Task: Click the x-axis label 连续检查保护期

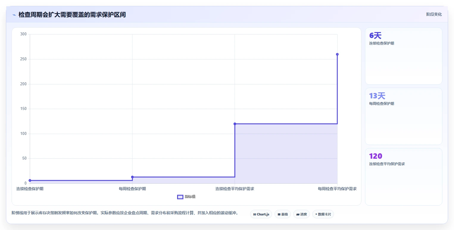Action: (x=30, y=189)
